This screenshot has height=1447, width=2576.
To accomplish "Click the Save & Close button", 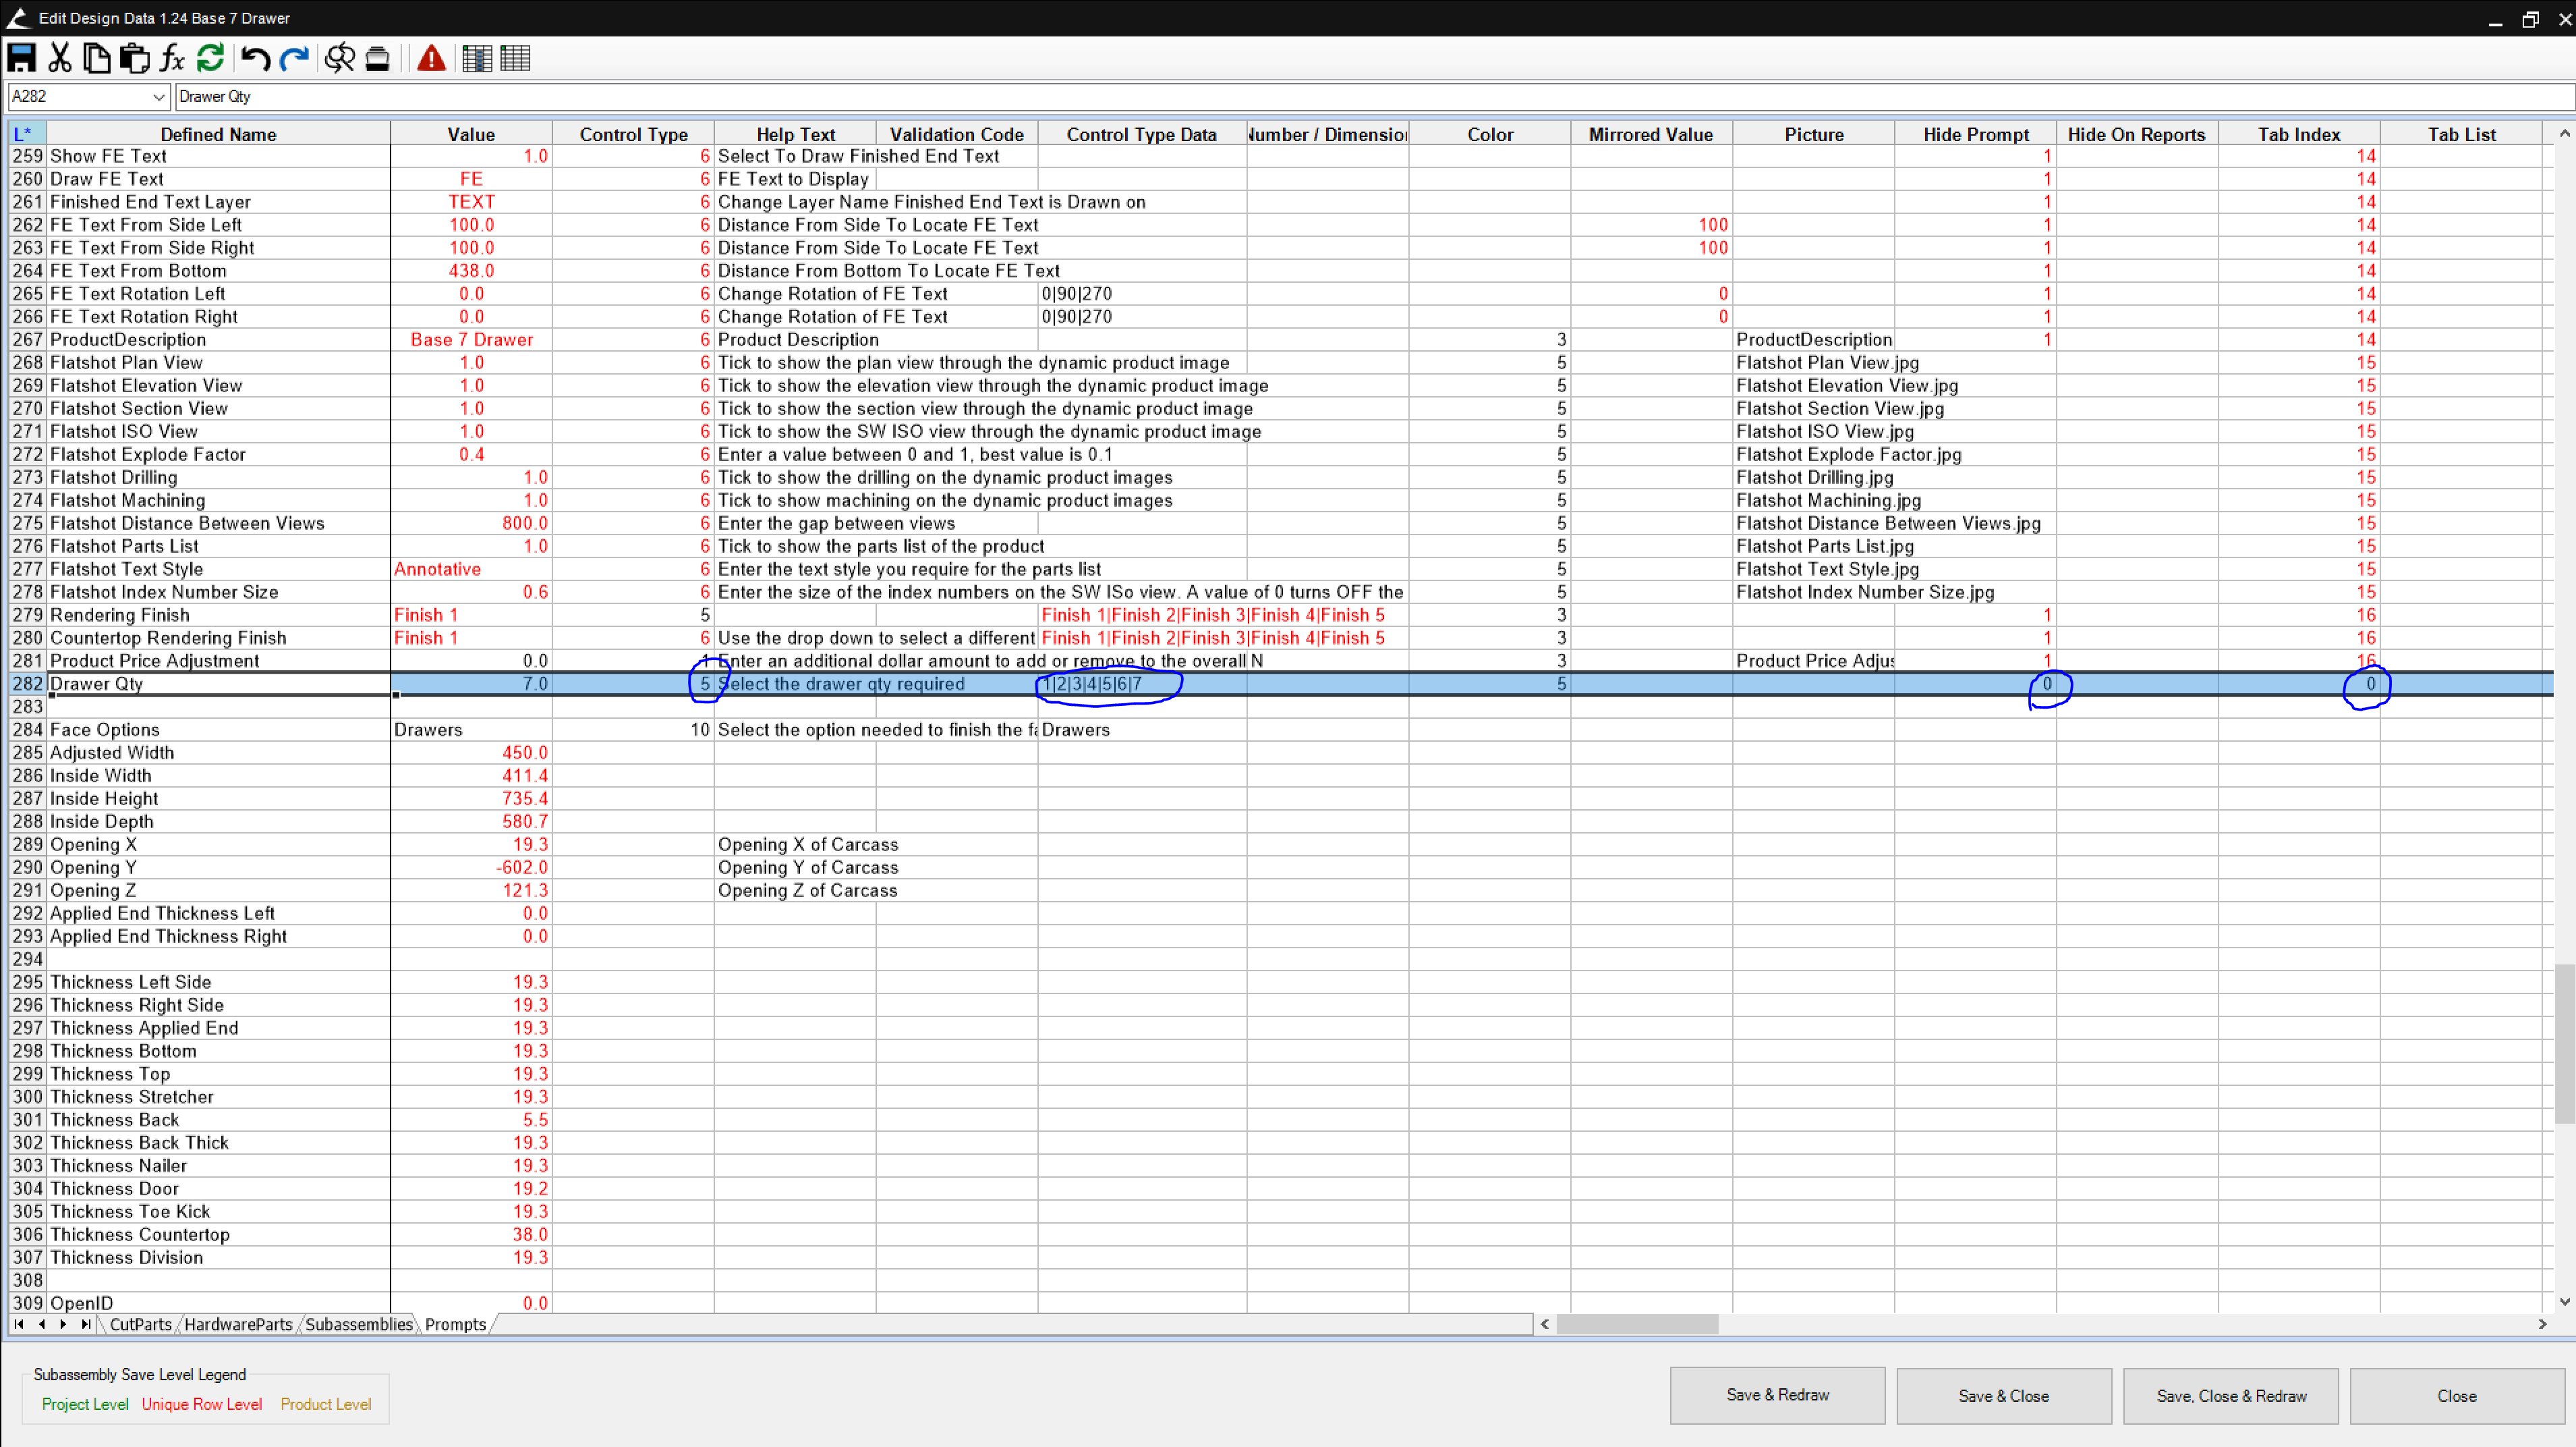I will click(2003, 1396).
